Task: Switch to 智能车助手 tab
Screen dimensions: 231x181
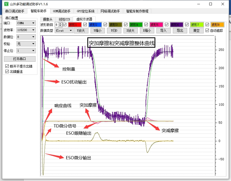Action: 38,11
